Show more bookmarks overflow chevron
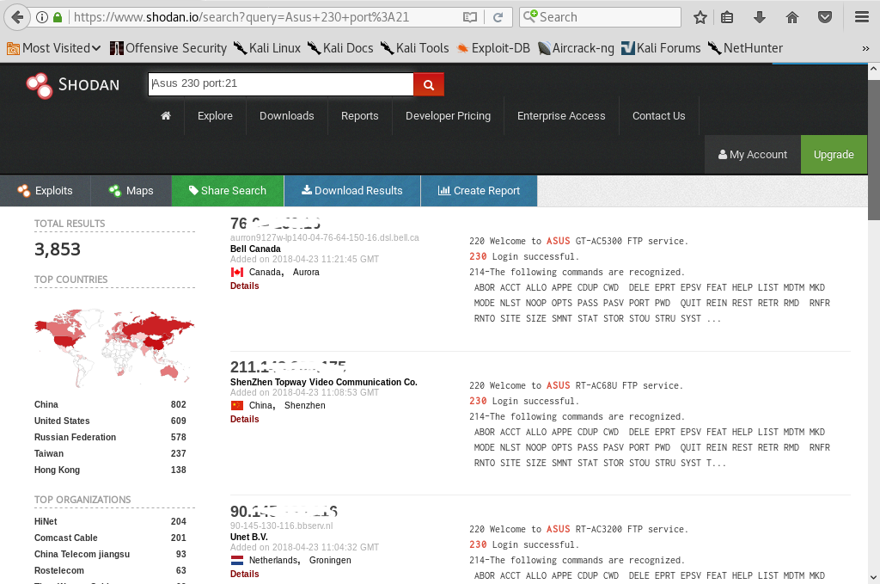The height and width of the screenshot is (584, 880). coord(865,48)
